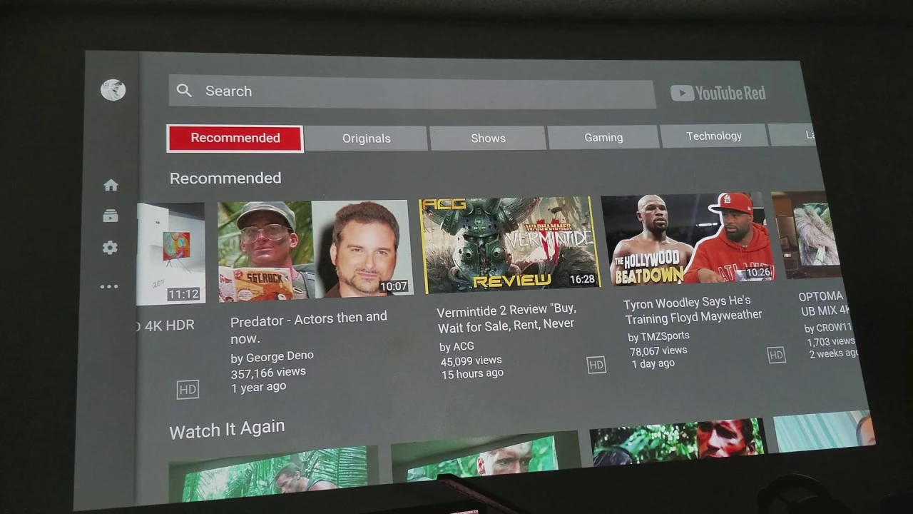Open title 'Predator - Actors then and now.'
The width and height of the screenshot is (913, 514).
pyautogui.click(x=309, y=327)
